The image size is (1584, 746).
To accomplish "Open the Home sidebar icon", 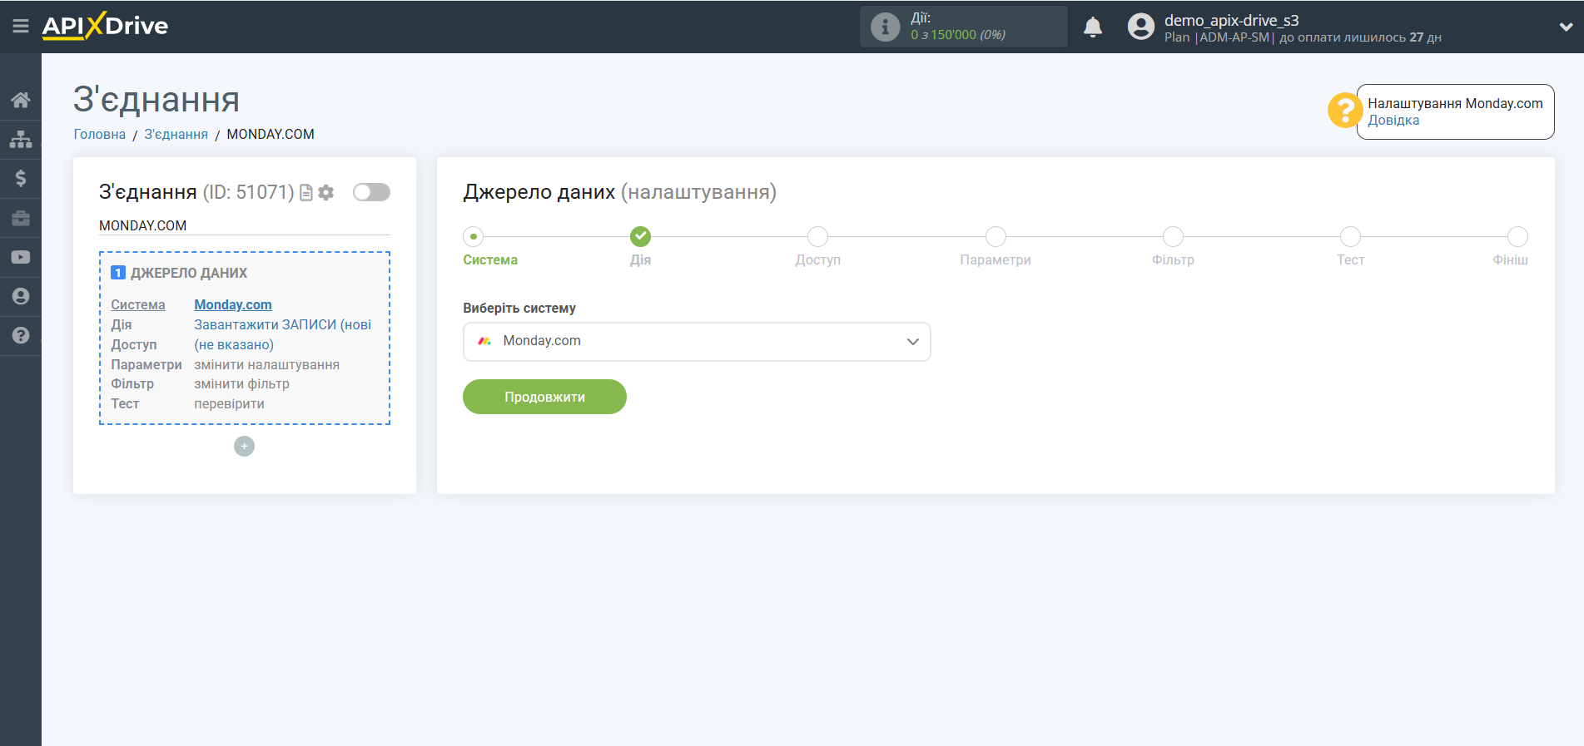I will [21, 100].
